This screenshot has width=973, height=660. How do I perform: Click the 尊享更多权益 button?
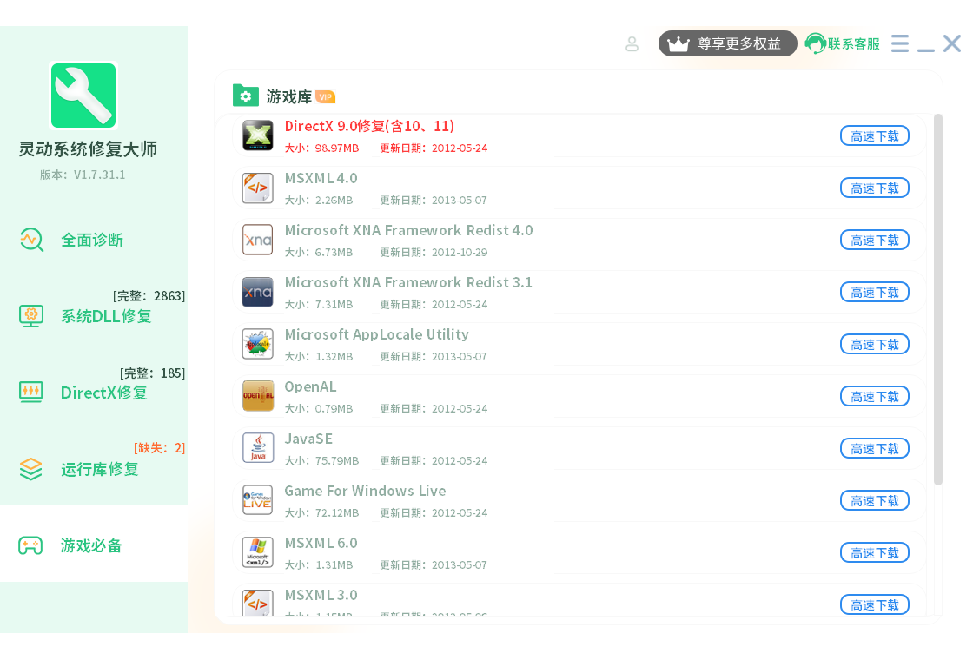[727, 43]
